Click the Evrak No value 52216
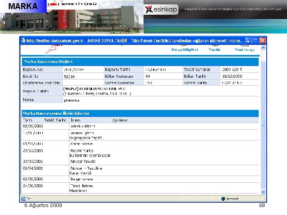Image resolution: width=287 pixels, height=215 pixels. (69, 76)
